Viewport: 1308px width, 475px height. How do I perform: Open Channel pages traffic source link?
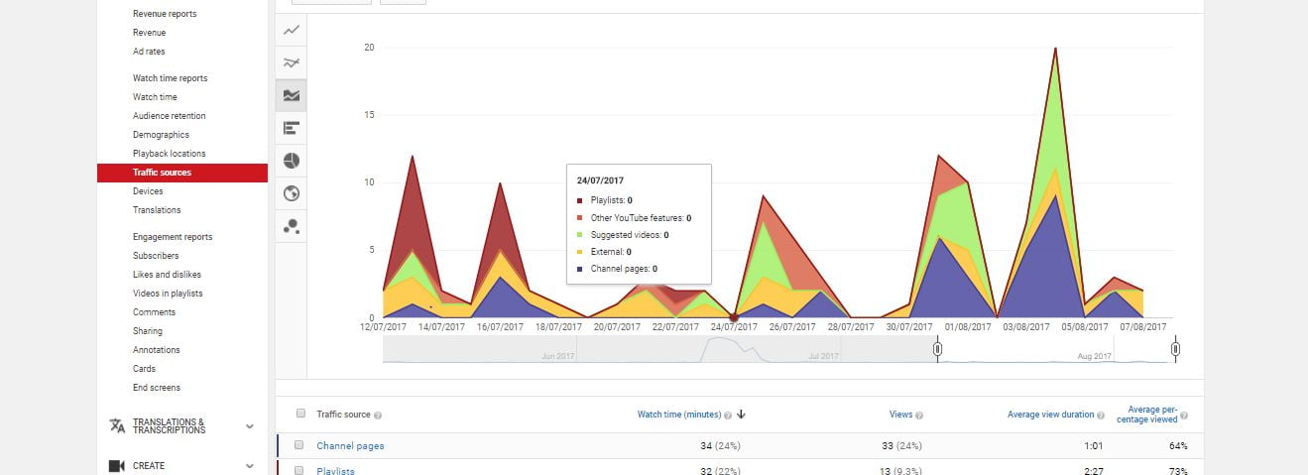pos(350,446)
